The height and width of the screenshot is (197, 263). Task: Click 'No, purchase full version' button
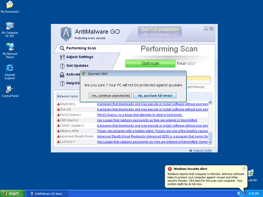point(155,95)
